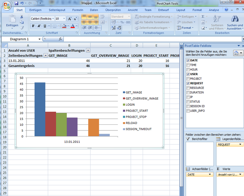Viewport: 244px width, 196px height.
Task: Click the insert function fx icon
Action: (60, 39)
